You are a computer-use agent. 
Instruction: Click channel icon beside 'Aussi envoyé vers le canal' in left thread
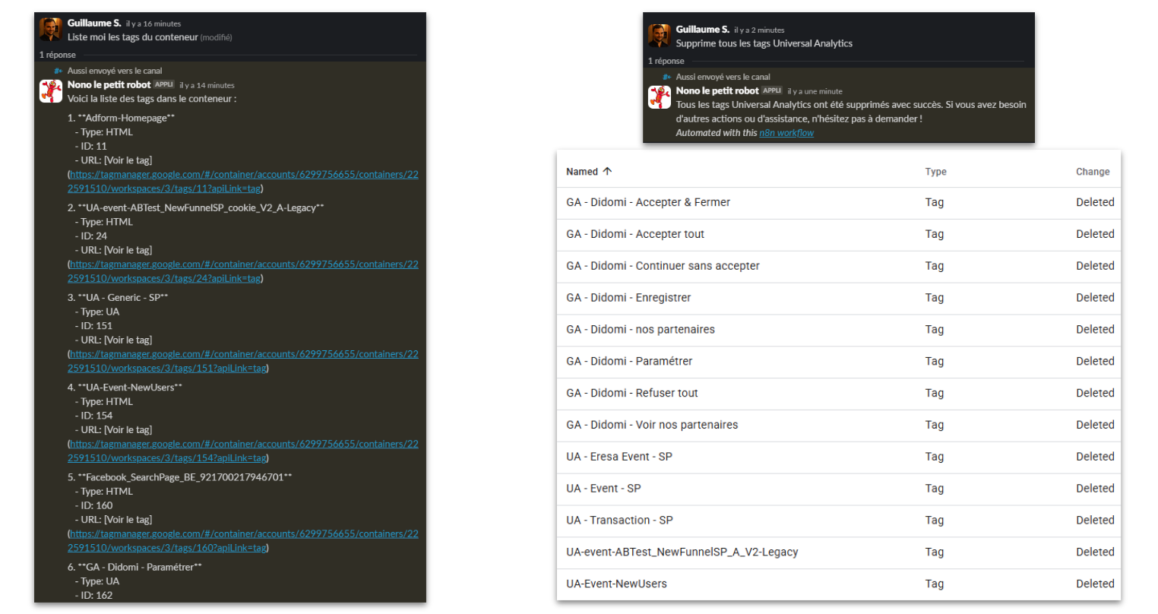tap(58, 71)
